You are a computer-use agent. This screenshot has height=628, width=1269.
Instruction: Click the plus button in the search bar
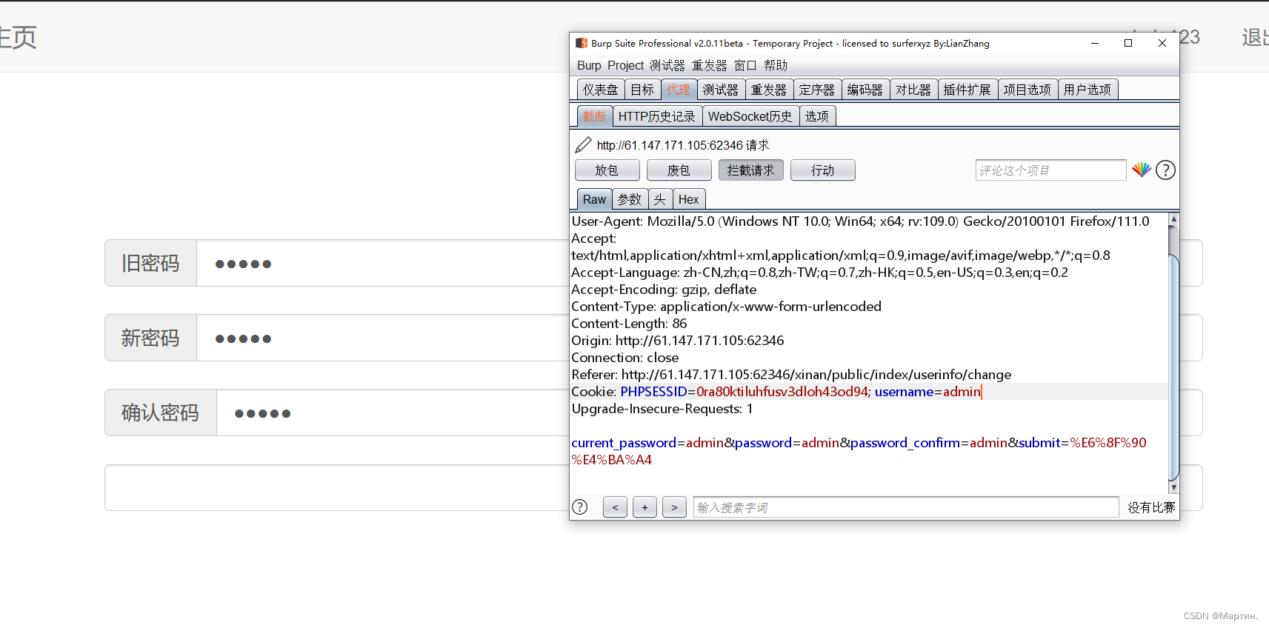pyautogui.click(x=645, y=507)
